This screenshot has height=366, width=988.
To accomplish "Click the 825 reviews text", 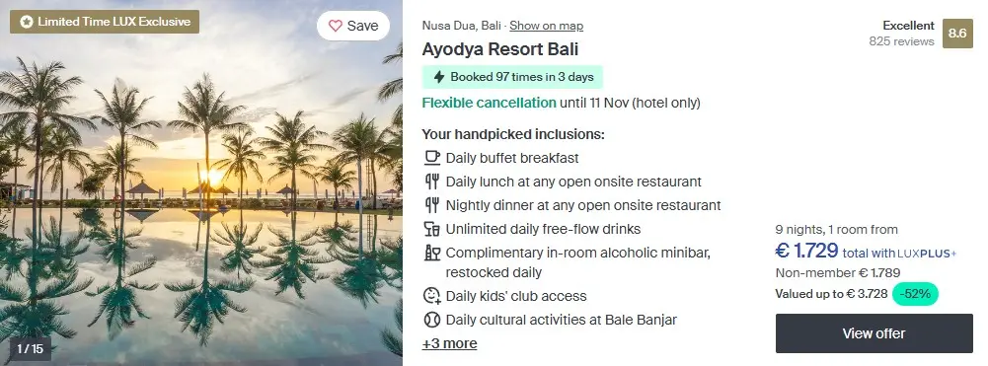I will [x=901, y=41].
